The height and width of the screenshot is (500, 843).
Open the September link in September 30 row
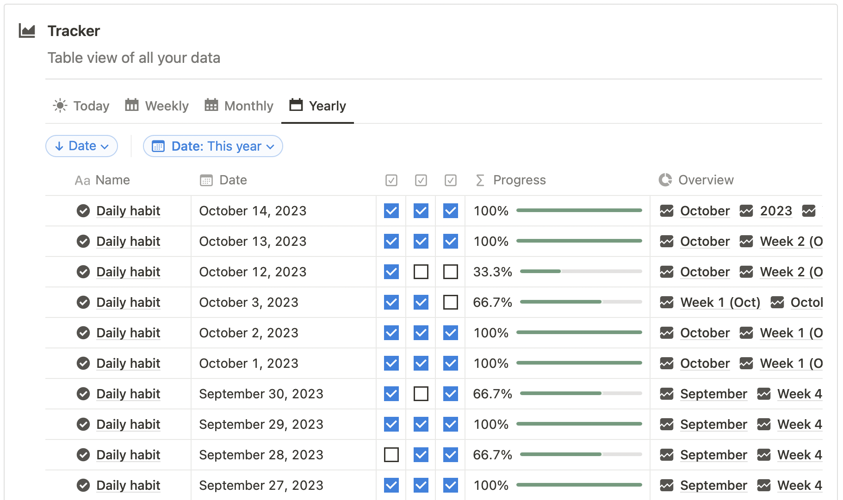(713, 394)
